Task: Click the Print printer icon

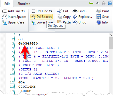Action: 99,11
